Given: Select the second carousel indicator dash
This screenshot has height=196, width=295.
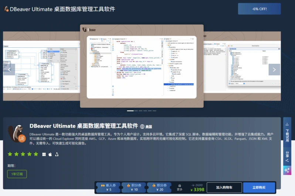Looking at the screenshot, I should [x=136, y=111].
